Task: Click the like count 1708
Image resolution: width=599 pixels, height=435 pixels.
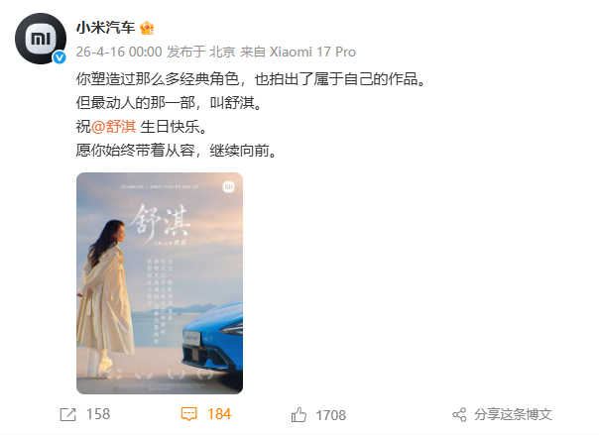Action: tap(331, 415)
